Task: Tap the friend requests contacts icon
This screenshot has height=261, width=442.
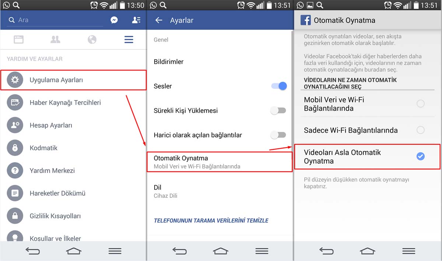Action: 136,20
